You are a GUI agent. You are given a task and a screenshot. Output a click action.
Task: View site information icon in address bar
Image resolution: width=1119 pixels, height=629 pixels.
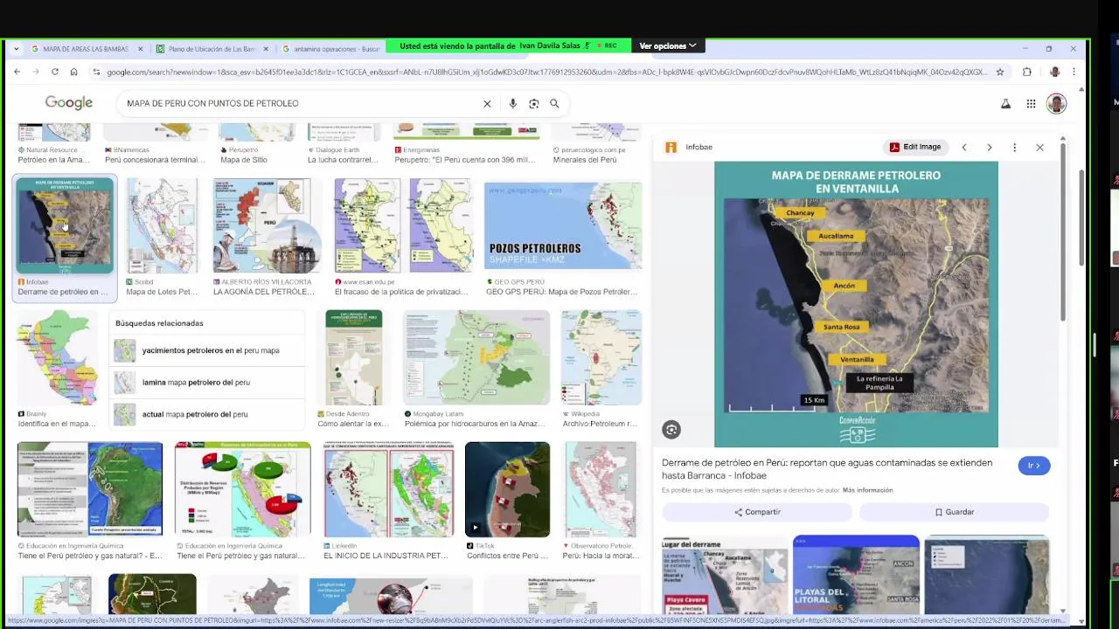[x=97, y=72]
